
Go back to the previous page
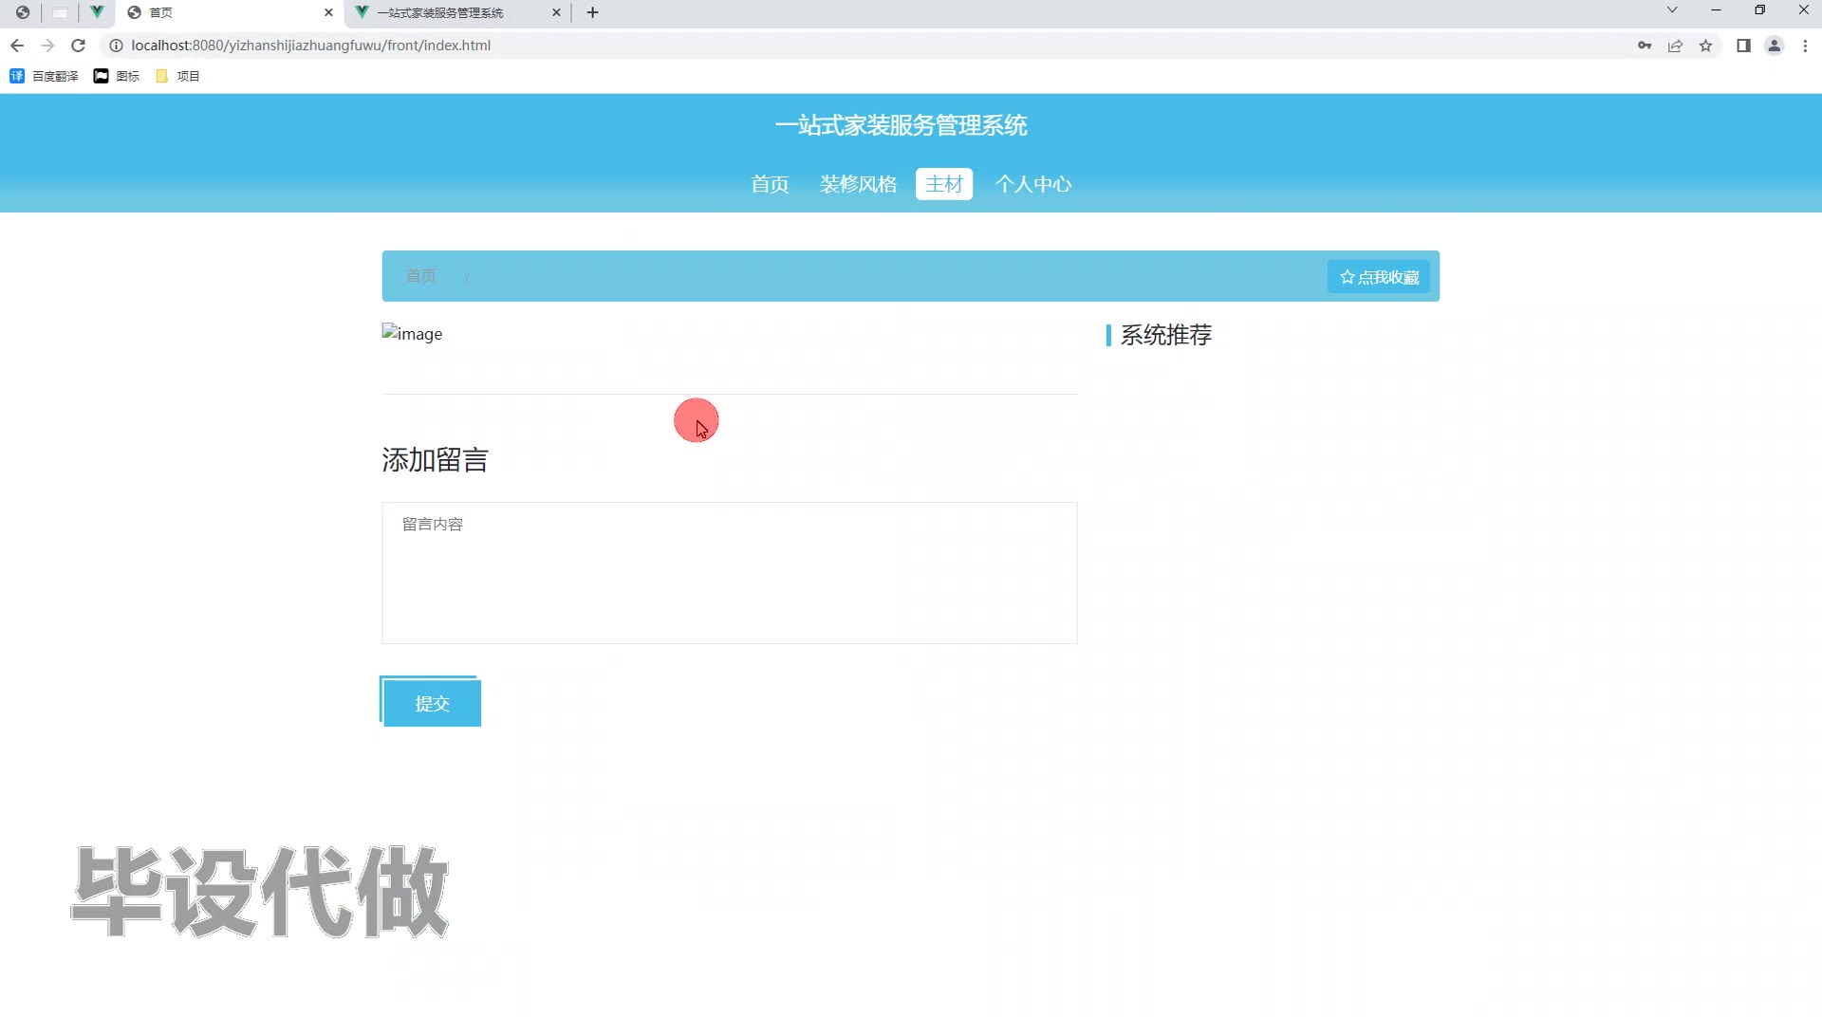[17, 46]
